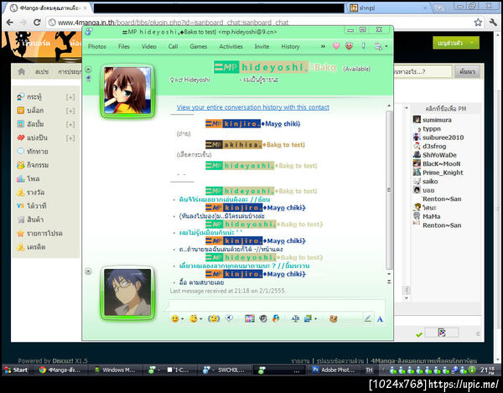The width and height of the screenshot is (503, 393).
Task: Open the Photos tab in Messenger
Action: point(97,46)
